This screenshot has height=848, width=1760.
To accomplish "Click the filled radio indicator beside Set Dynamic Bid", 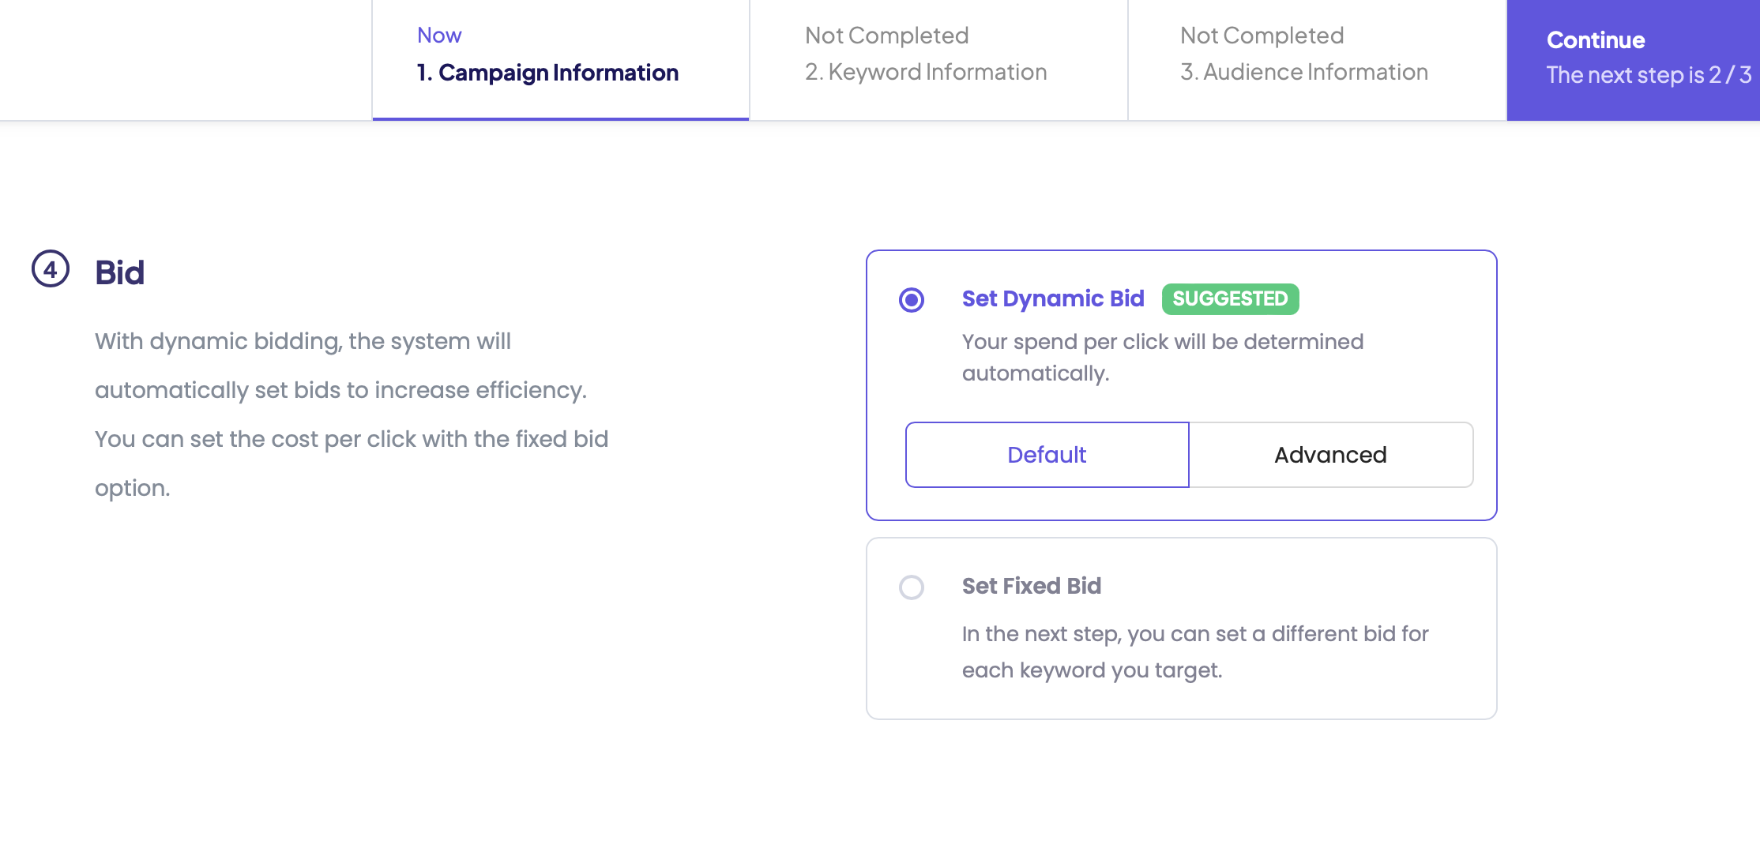I will [x=912, y=300].
